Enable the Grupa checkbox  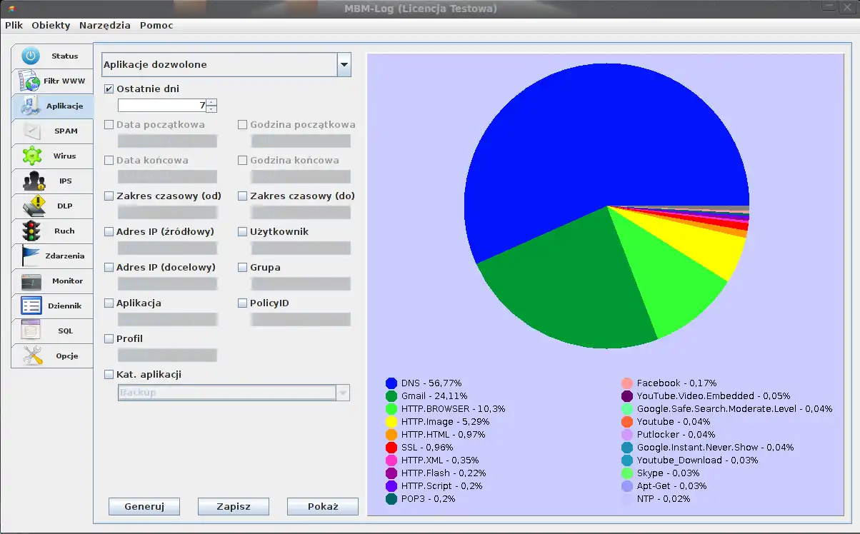click(x=243, y=267)
